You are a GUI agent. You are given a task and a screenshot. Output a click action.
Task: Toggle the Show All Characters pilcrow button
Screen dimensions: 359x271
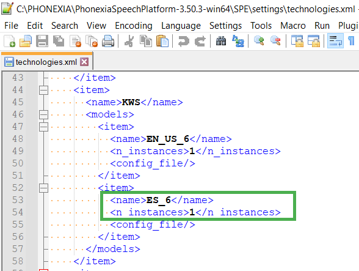(x=352, y=41)
